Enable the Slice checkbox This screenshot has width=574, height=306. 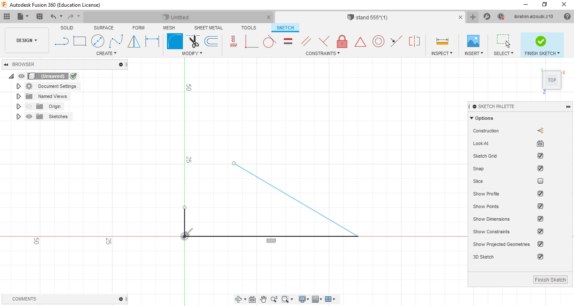tap(540, 181)
